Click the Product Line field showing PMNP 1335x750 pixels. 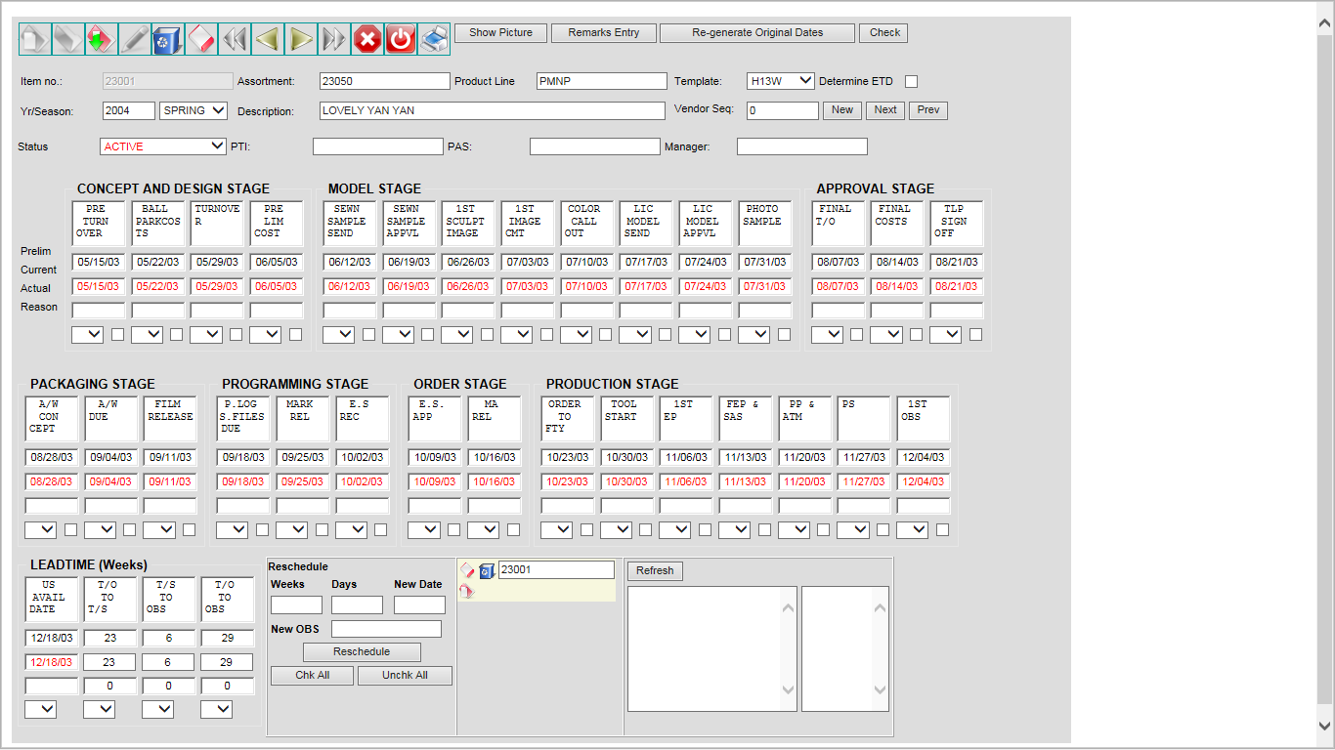coord(602,82)
